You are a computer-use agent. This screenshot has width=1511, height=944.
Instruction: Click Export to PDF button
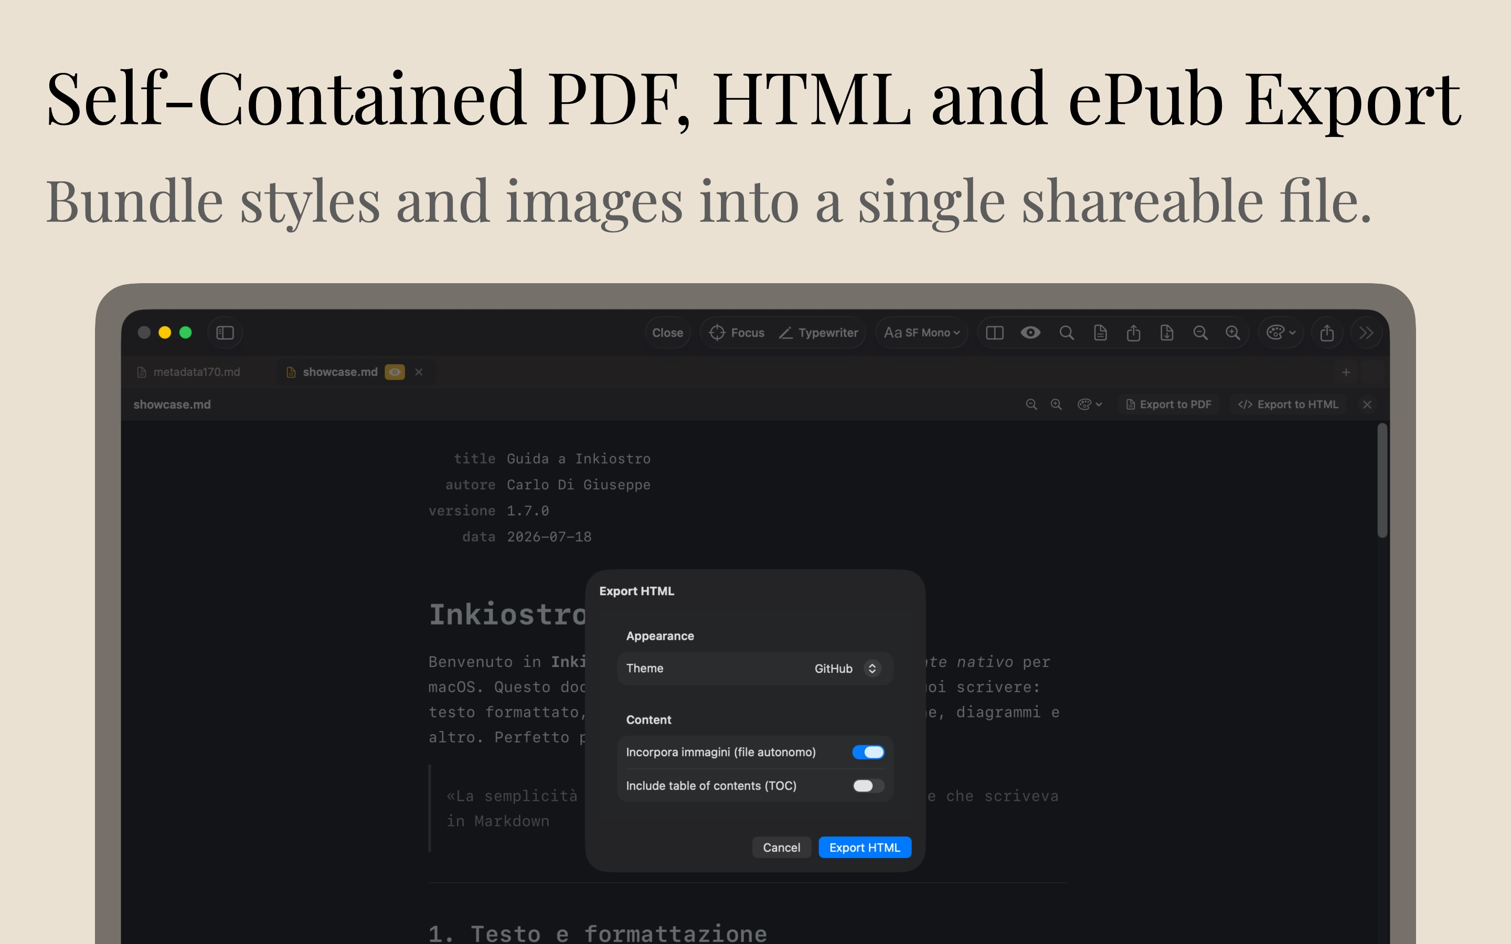[1168, 404]
